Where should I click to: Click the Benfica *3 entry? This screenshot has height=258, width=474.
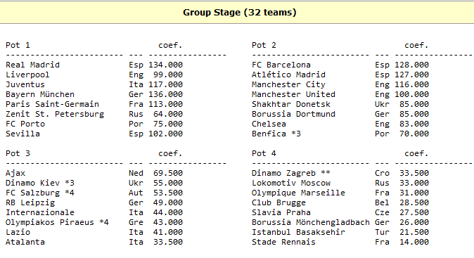pyautogui.click(x=276, y=134)
